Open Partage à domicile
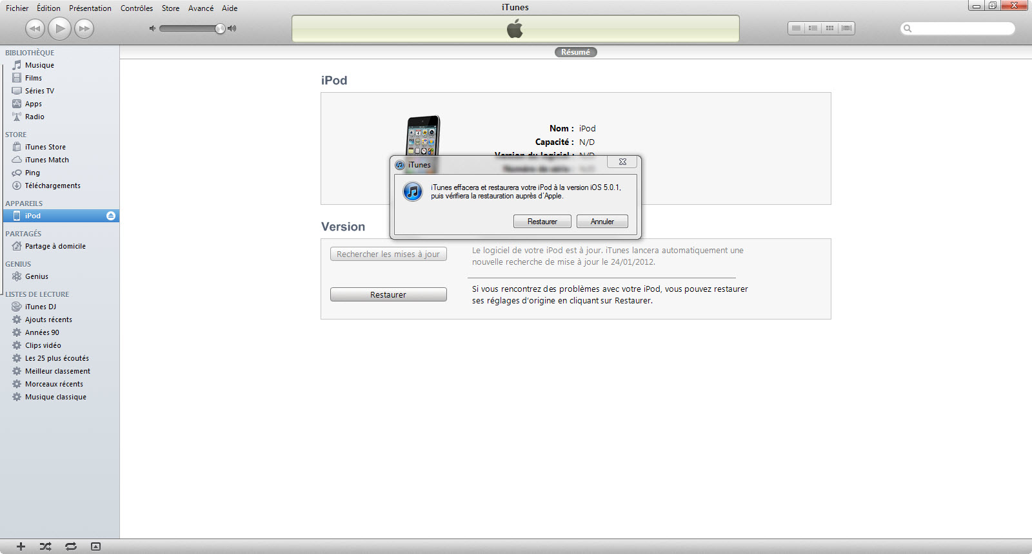 click(x=55, y=246)
